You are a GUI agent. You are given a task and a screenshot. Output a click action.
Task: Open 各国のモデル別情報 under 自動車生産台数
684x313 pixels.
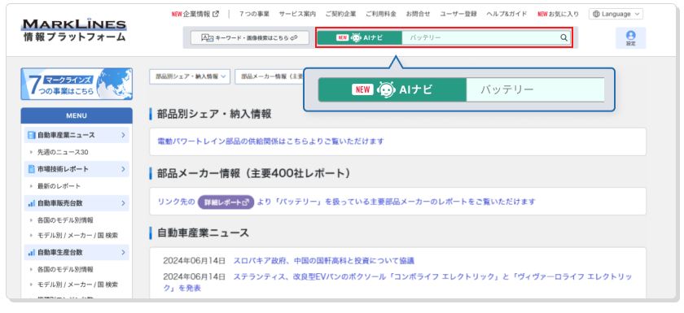65,269
